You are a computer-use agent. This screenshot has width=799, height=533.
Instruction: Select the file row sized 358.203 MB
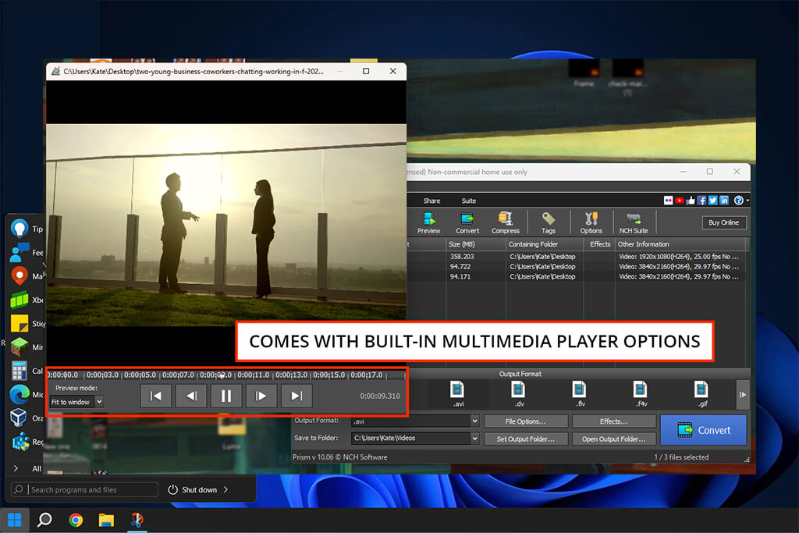(578, 257)
